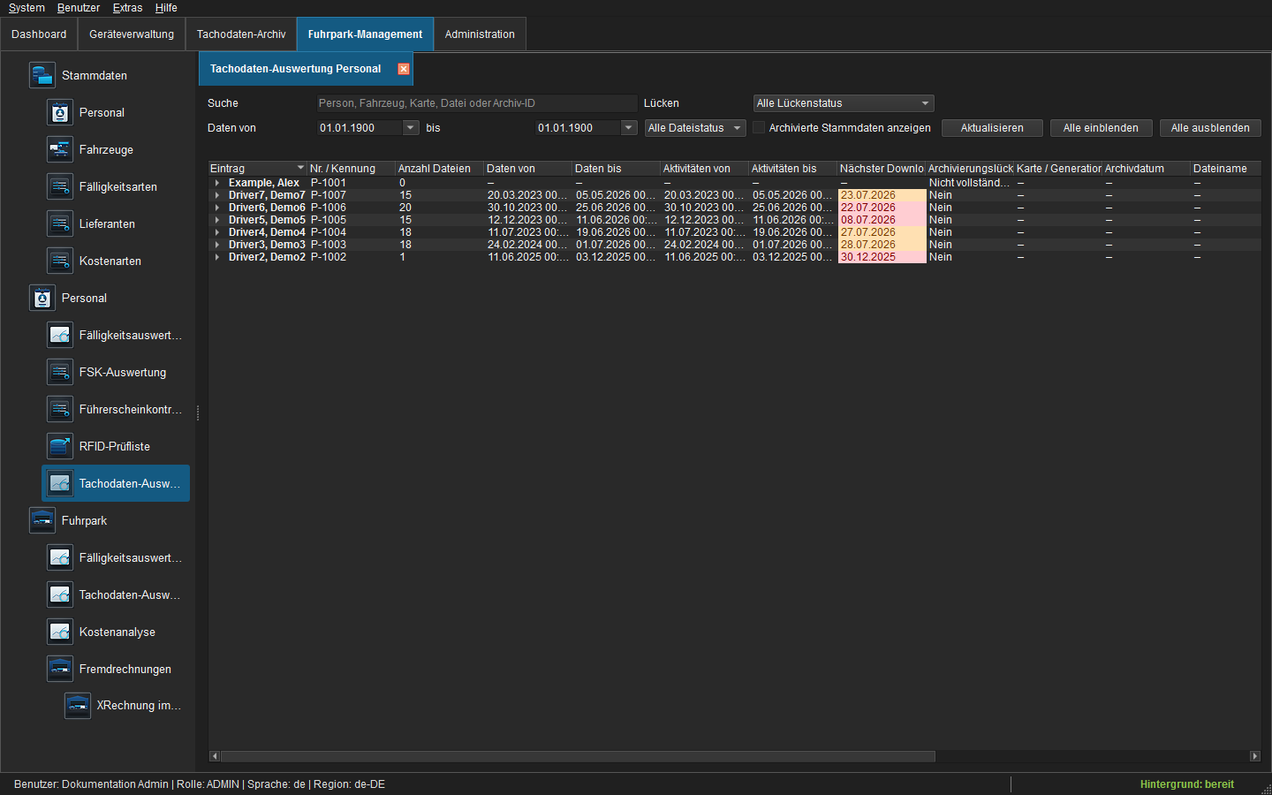Open the Daten von date picker arrow
Image resolution: width=1272 pixels, height=795 pixels.
click(411, 128)
